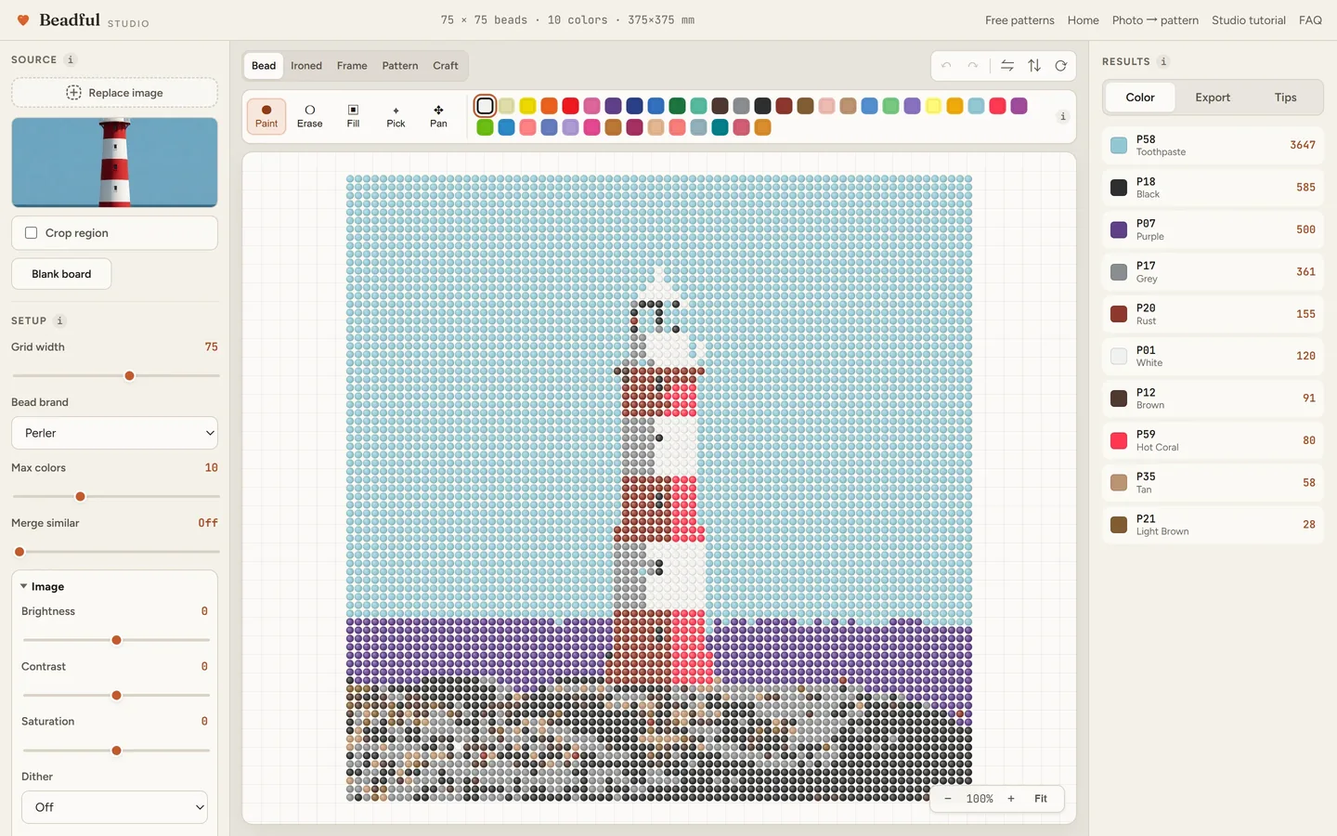The width and height of the screenshot is (1337, 836).
Task: Activate the Pick color tool
Action: [x=396, y=116]
